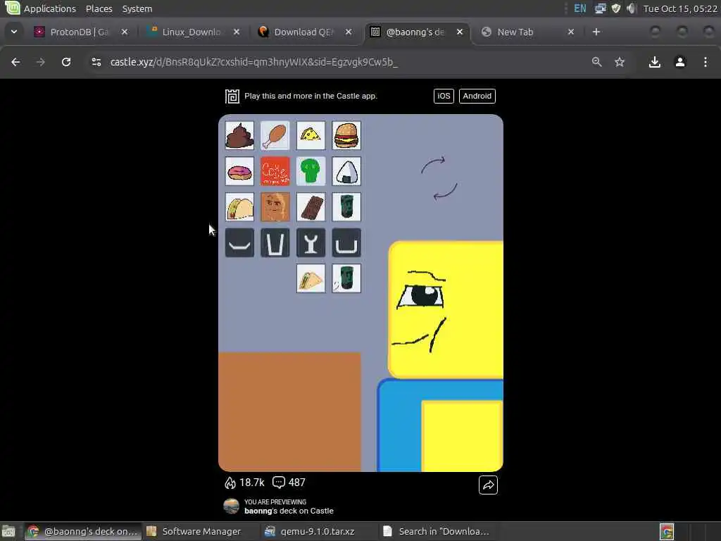Select the hamburger food item
The width and height of the screenshot is (721, 541).
pyautogui.click(x=346, y=136)
